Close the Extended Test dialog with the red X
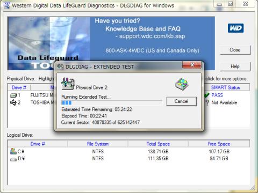 [192, 65]
